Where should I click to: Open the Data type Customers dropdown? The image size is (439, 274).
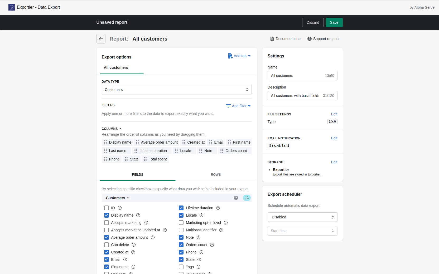click(x=177, y=90)
